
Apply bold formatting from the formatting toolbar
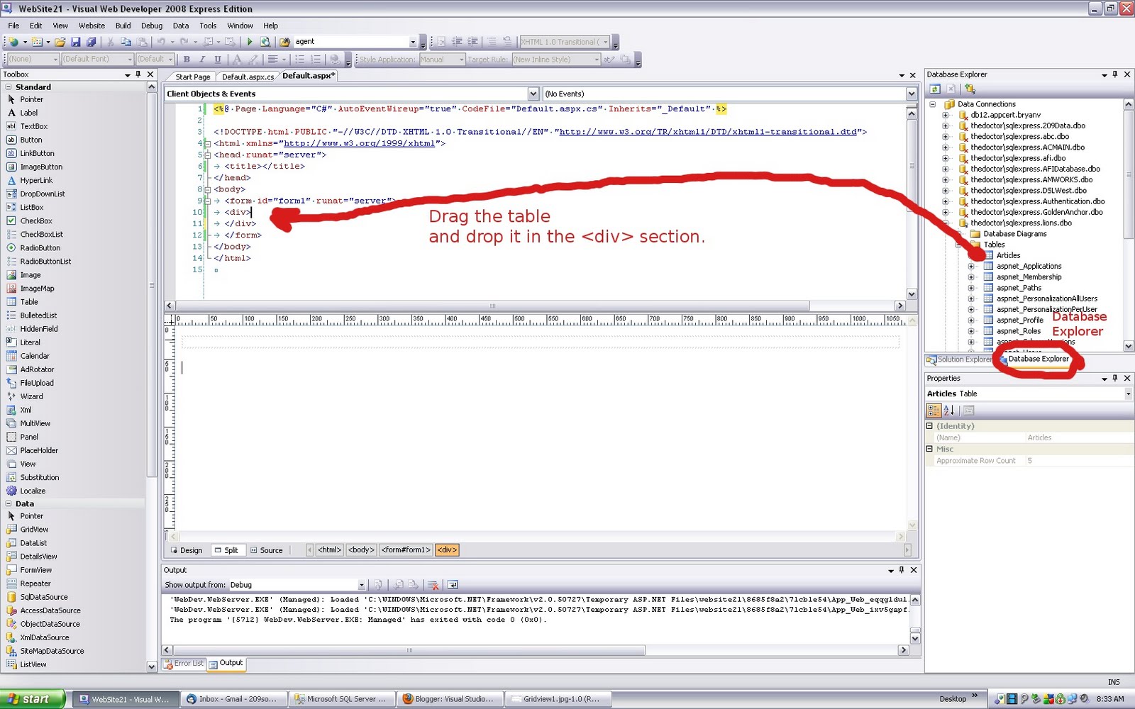pos(187,59)
